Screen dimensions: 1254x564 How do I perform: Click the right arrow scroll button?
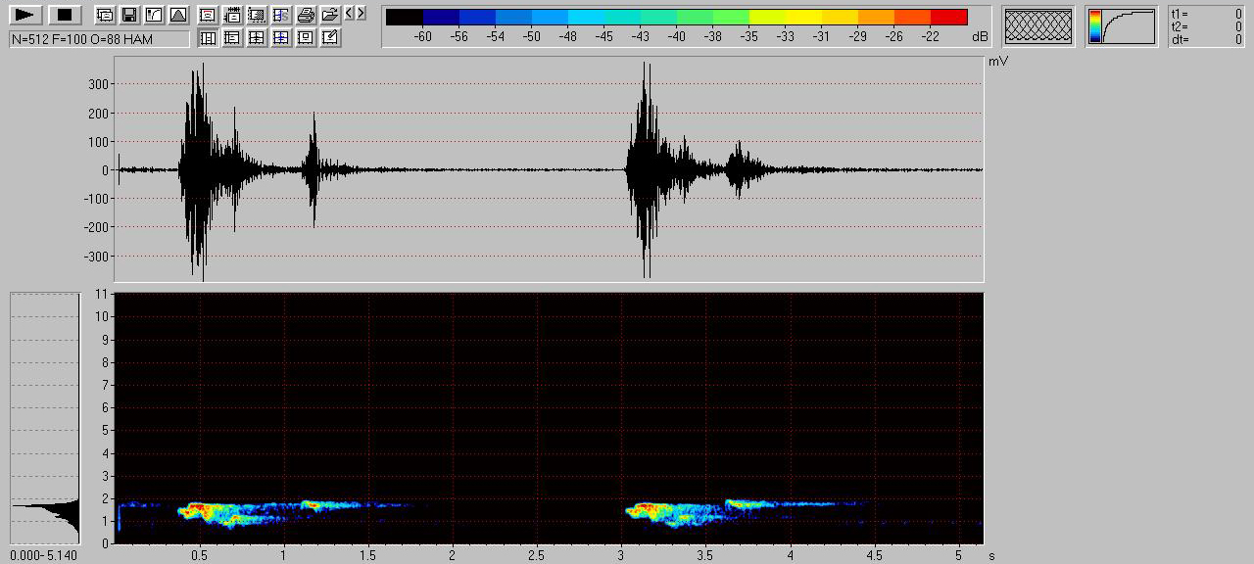pos(361,14)
